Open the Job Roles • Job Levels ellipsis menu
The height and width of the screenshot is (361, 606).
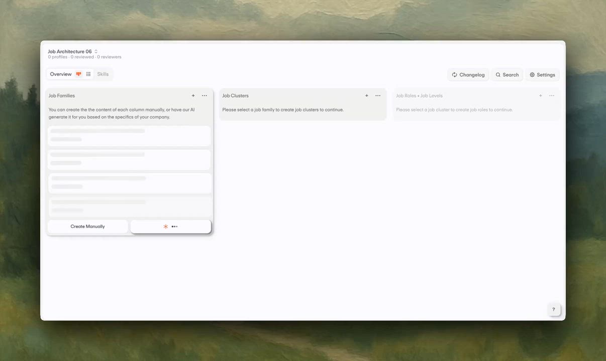click(x=552, y=96)
